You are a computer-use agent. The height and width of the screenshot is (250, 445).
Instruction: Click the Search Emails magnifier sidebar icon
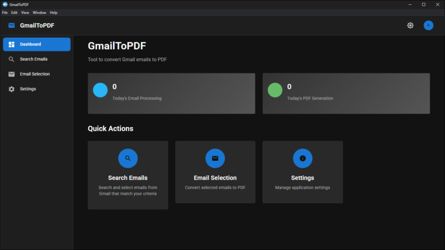(11, 59)
